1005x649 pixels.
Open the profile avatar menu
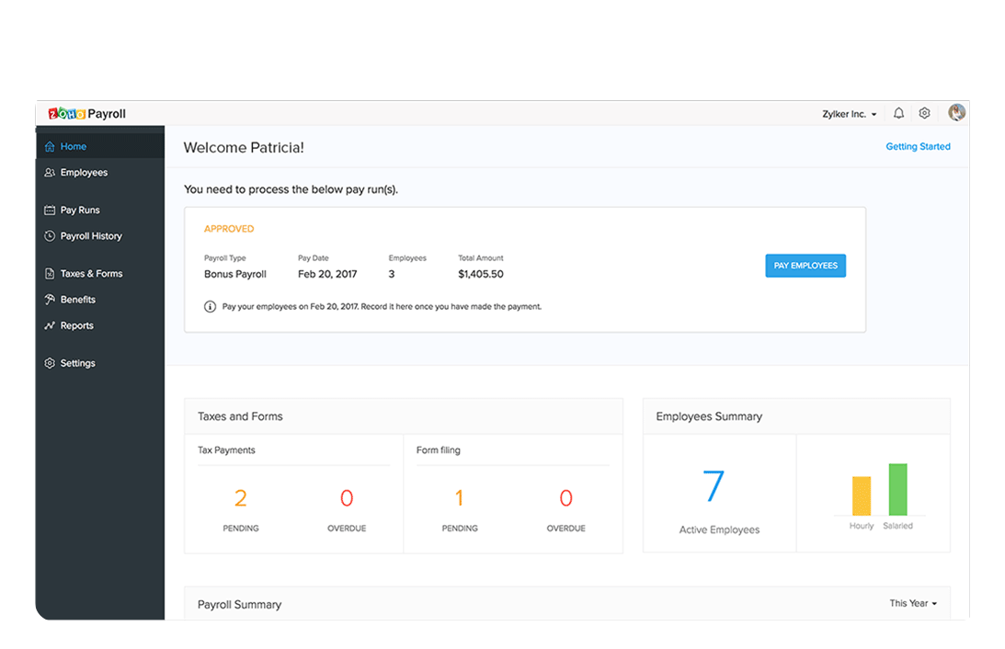coord(956,112)
